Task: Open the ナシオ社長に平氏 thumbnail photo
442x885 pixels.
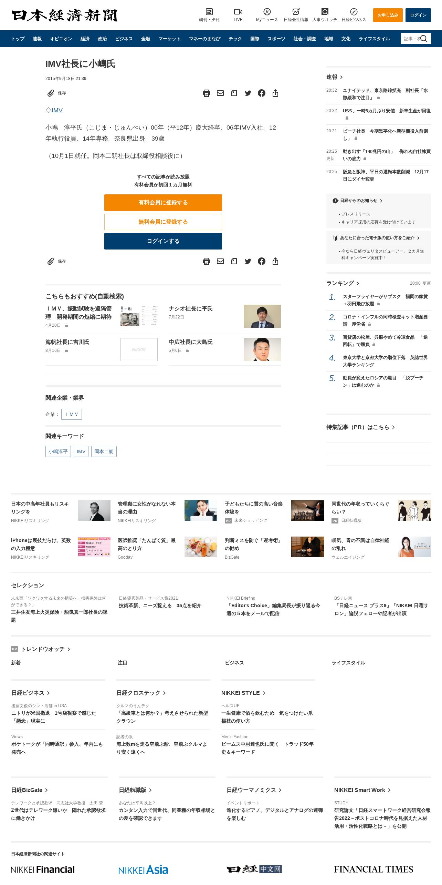Action: coord(262,316)
